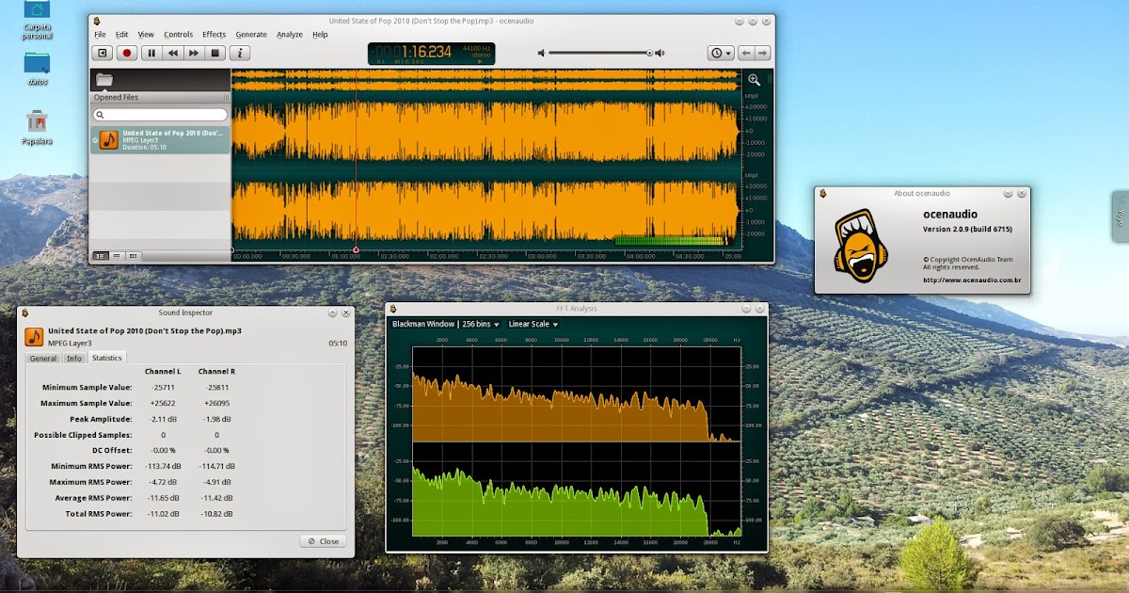Viewport: 1129px width, 593px height.
Task: Switch Opened Files panel to grid view
Action: point(133,255)
